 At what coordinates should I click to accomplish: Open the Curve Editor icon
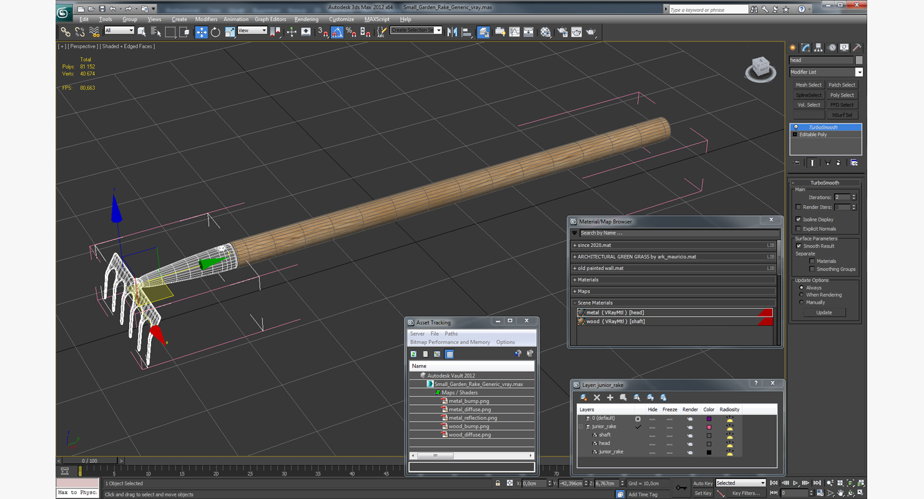[x=514, y=32]
